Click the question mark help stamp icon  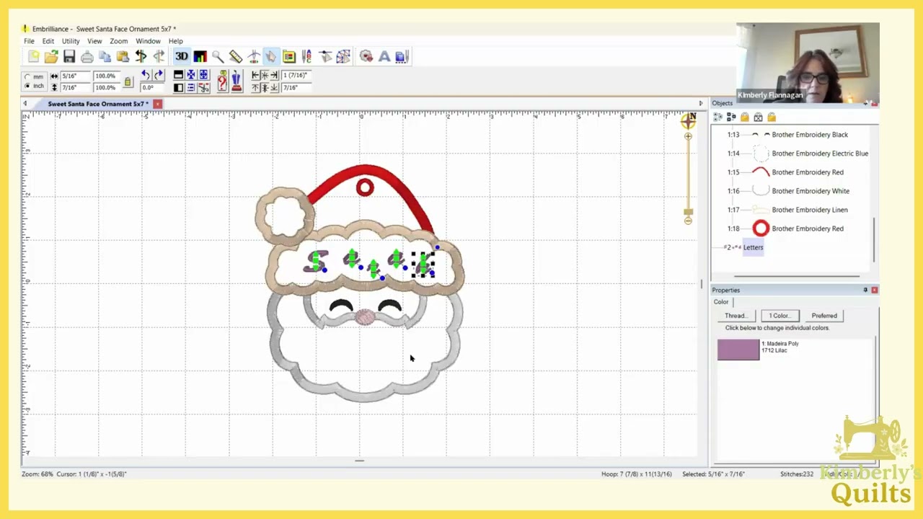222,81
